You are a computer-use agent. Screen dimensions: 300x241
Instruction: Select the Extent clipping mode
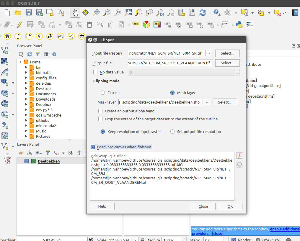[x=103, y=93]
